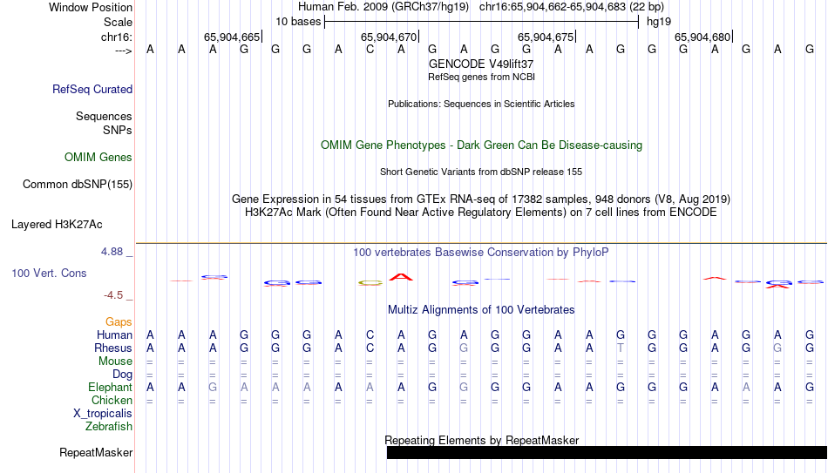The image size is (828, 473).
Task: Click Multiz Alignments of 100 Vertebrates title
Action: click(x=481, y=310)
